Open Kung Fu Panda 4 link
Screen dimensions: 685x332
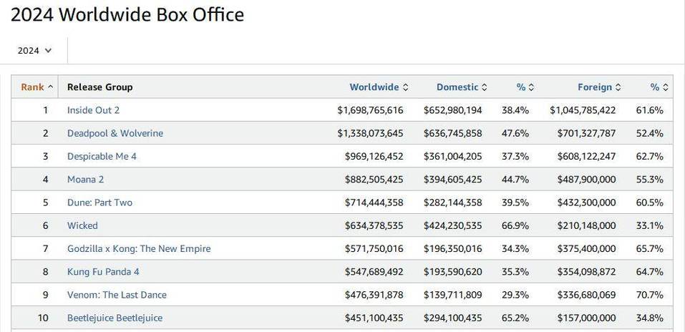pos(103,272)
